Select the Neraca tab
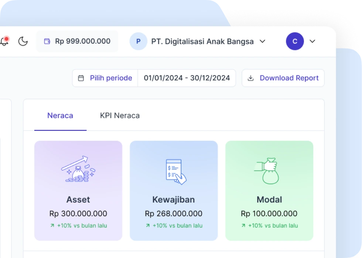 (x=60, y=115)
